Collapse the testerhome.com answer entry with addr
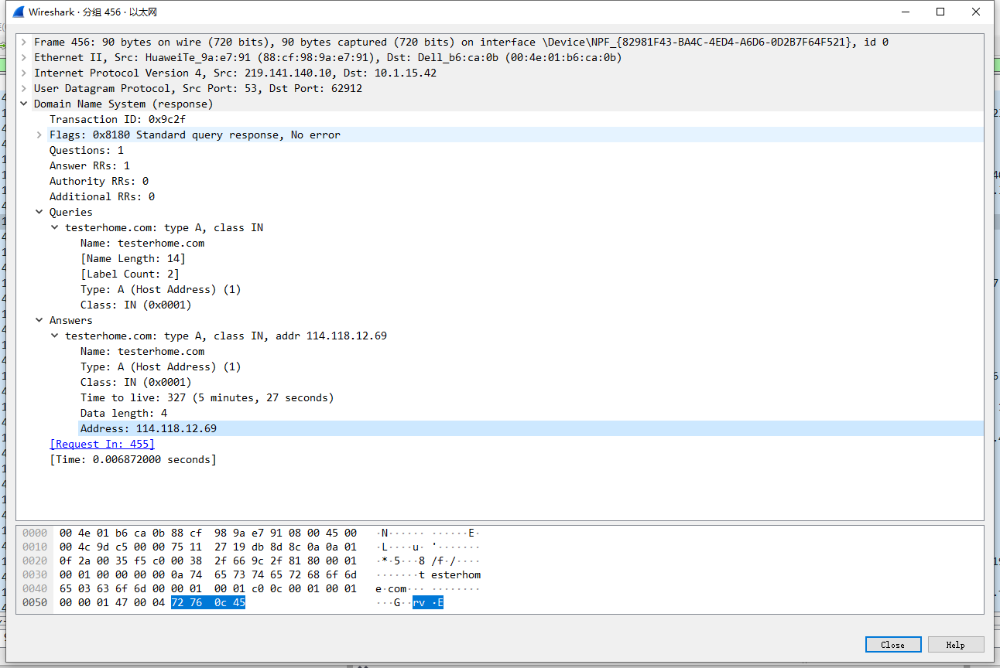This screenshot has height=668, width=1000. tap(55, 336)
